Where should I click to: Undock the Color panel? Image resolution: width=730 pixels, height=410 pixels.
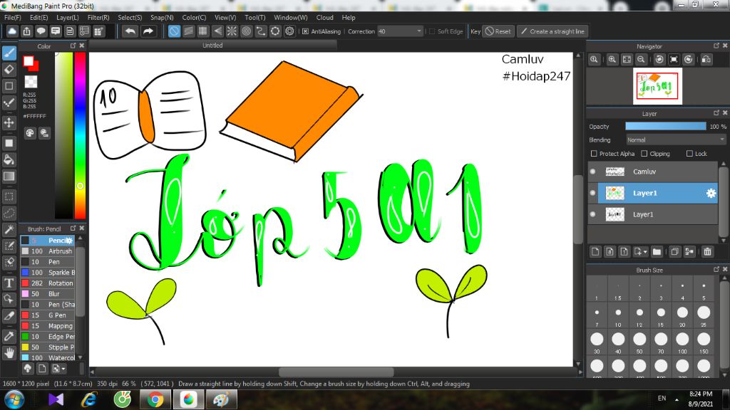[73, 46]
